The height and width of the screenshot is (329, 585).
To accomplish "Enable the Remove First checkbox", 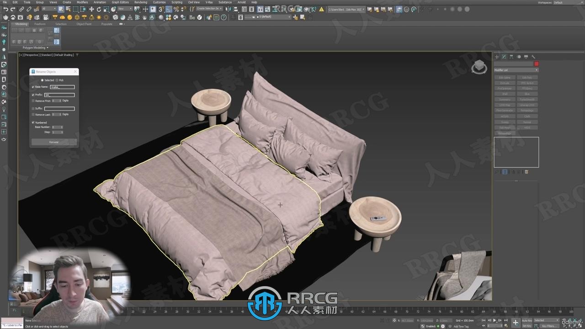I will [x=33, y=101].
